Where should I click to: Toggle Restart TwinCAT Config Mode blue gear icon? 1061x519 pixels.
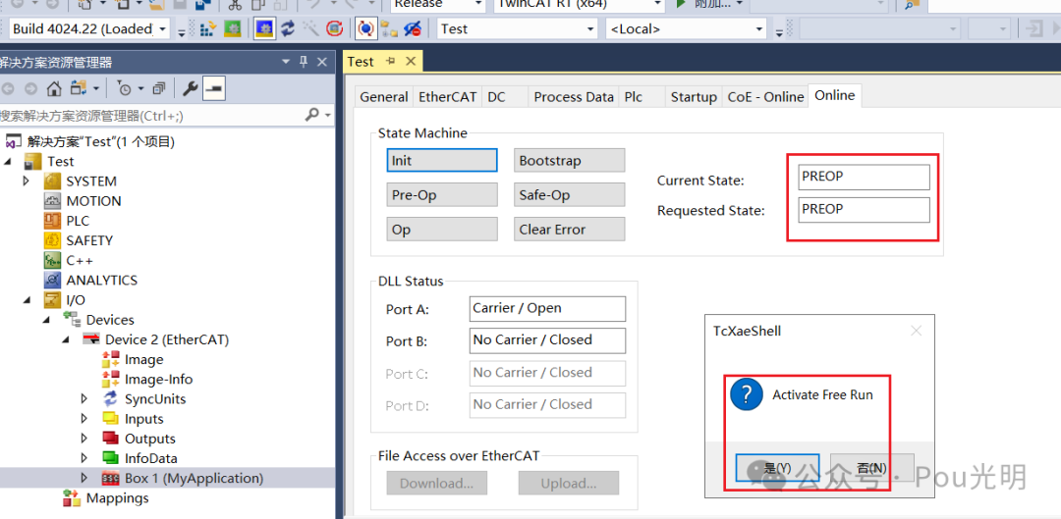coord(264,28)
